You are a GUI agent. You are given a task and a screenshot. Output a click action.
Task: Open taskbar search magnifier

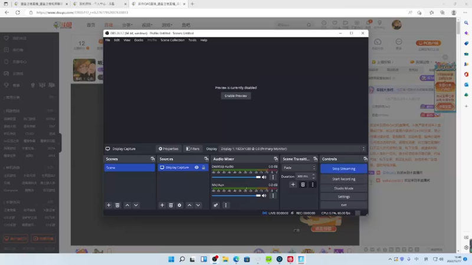coord(182,259)
